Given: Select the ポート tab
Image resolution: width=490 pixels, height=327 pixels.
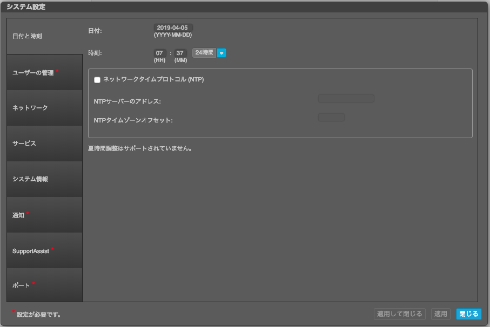Looking at the screenshot, I should point(45,285).
